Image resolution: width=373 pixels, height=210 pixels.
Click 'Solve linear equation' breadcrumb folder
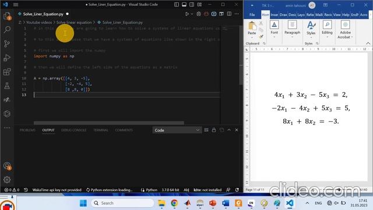pyautogui.click(x=74, y=22)
